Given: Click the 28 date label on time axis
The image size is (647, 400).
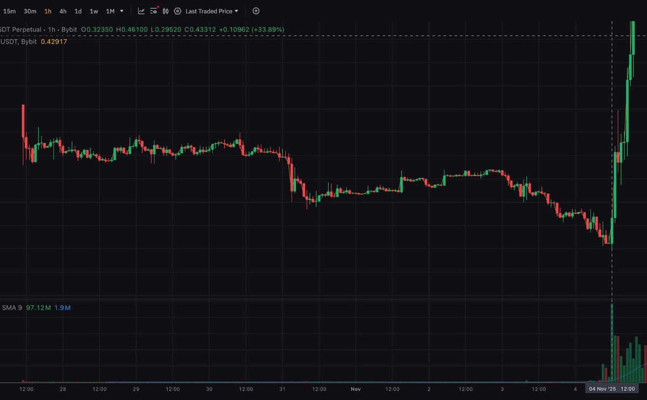Looking at the screenshot, I should point(63,389).
